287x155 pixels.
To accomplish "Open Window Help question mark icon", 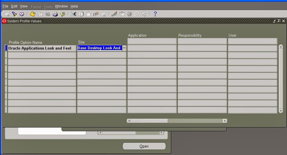I will 155,14.
